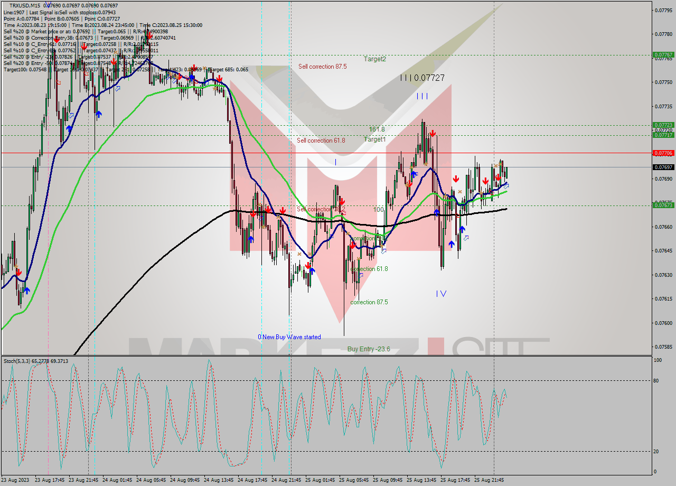Click the blue 'I V' wave label
Screen dimensions: 676x486
click(x=442, y=294)
